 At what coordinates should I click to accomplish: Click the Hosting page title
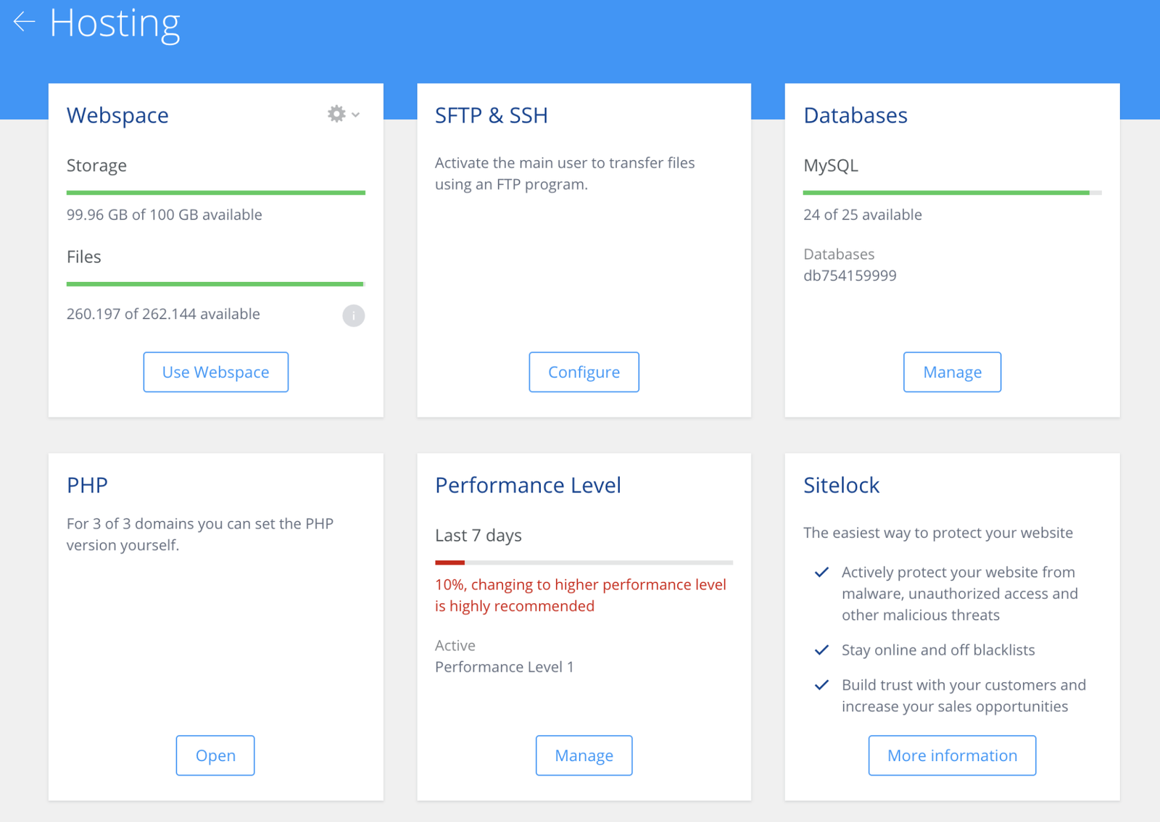point(115,23)
